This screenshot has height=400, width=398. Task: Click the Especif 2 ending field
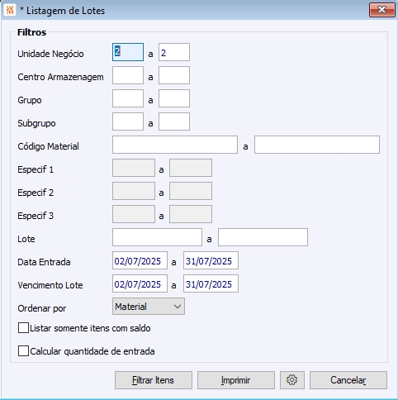(x=191, y=191)
